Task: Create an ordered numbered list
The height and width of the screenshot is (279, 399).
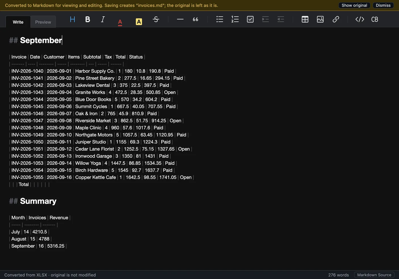Action: pos(235,19)
